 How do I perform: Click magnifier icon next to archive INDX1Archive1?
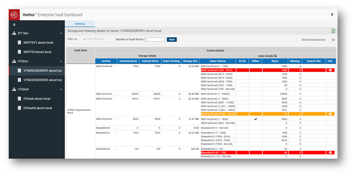pos(115,94)
